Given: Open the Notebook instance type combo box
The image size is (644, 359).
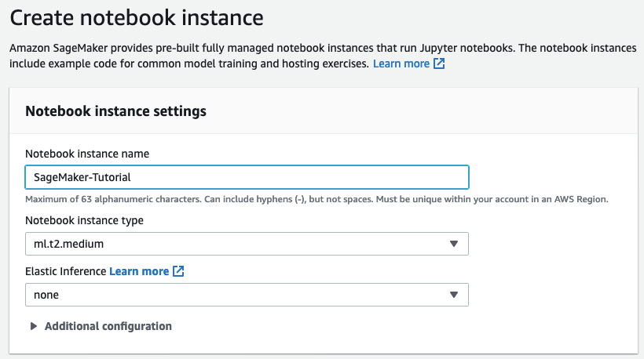Looking at the screenshot, I should 247,244.
